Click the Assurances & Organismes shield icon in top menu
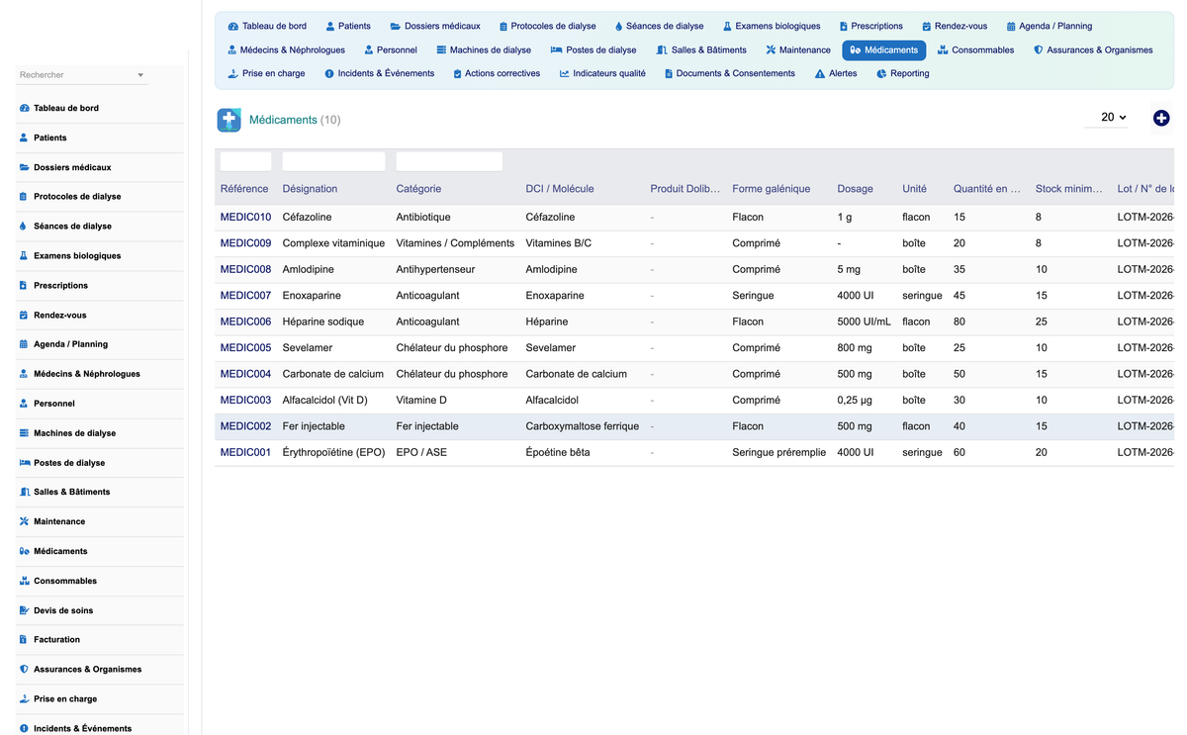This screenshot has width=1187, height=735. (x=1038, y=49)
